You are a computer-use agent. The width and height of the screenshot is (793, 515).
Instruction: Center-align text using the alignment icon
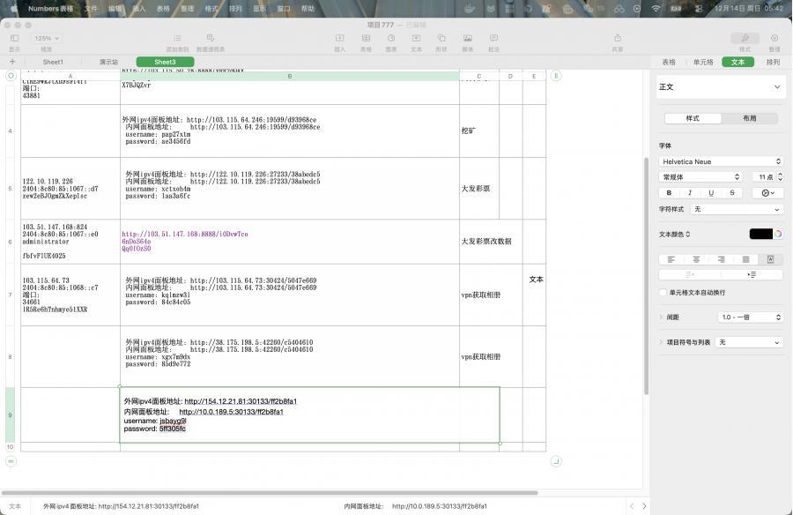[x=696, y=259]
